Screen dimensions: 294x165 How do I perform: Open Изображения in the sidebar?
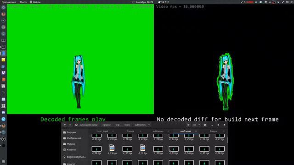(x=73, y=138)
